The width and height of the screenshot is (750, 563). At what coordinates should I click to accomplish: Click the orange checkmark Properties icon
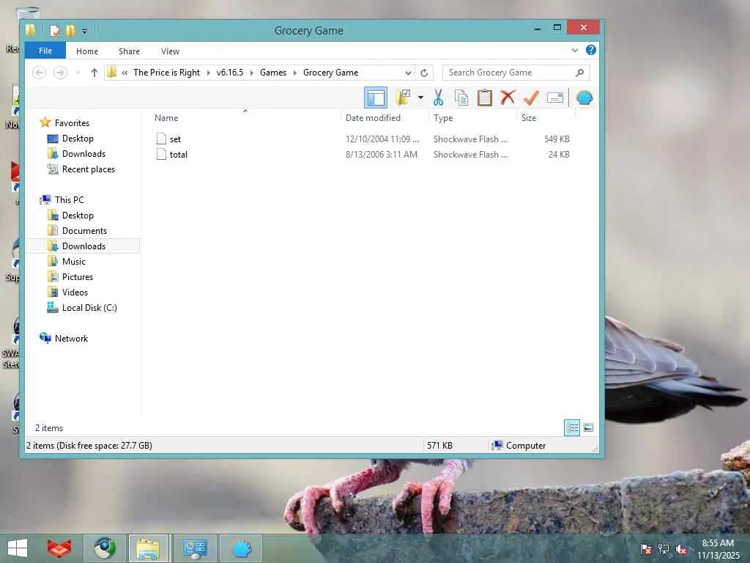pyautogui.click(x=531, y=97)
